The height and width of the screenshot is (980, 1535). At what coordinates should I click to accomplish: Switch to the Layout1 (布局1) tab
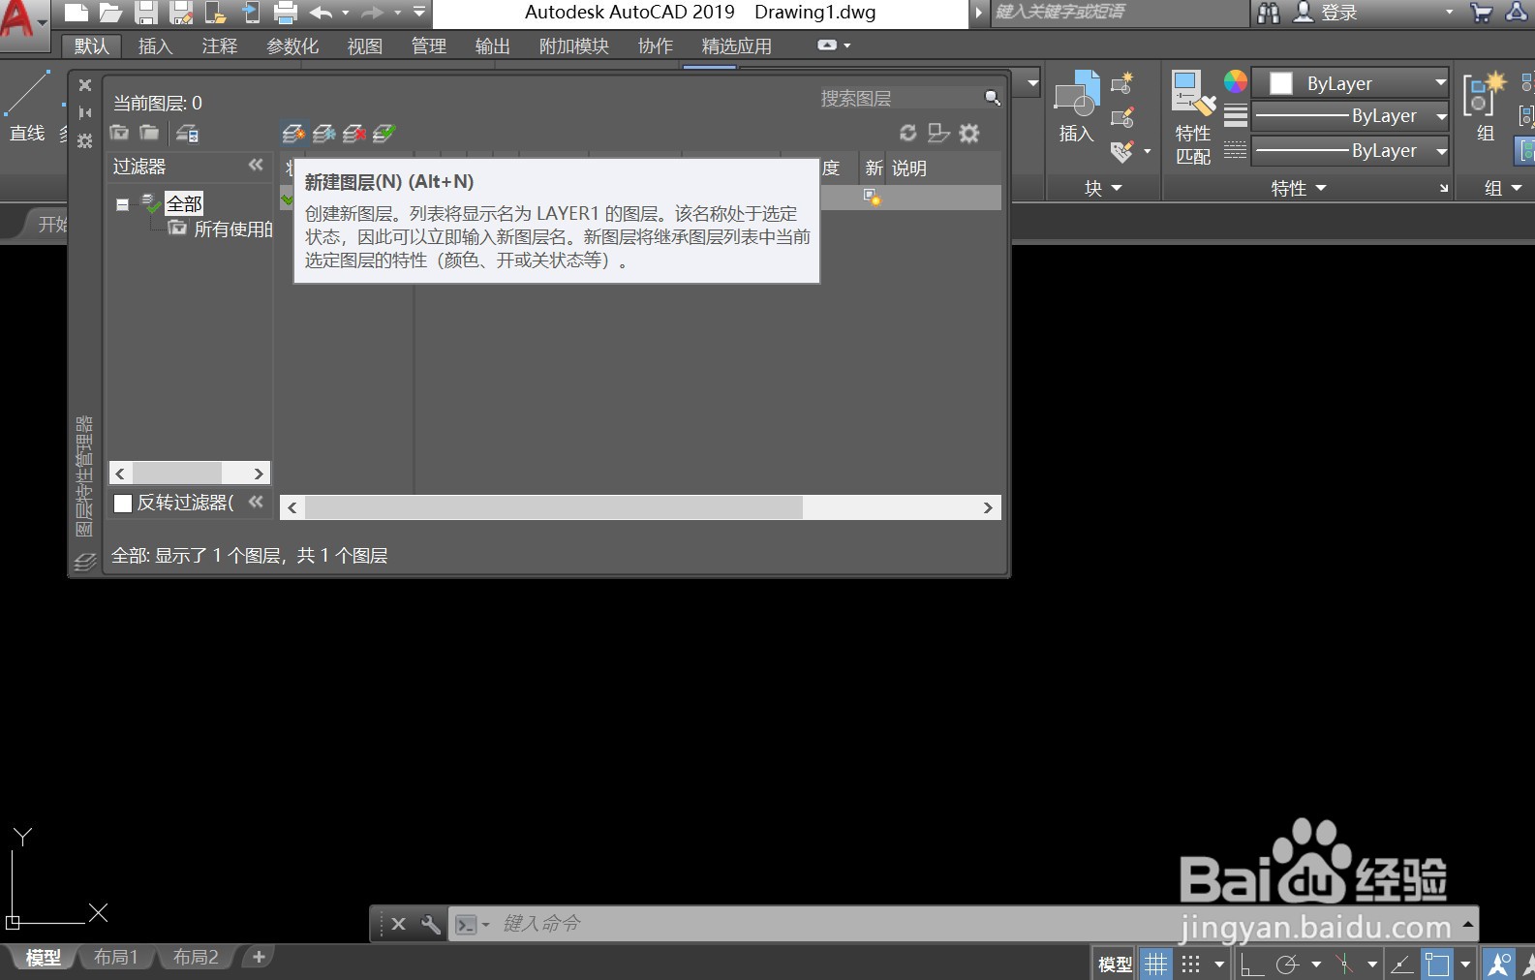click(x=116, y=958)
